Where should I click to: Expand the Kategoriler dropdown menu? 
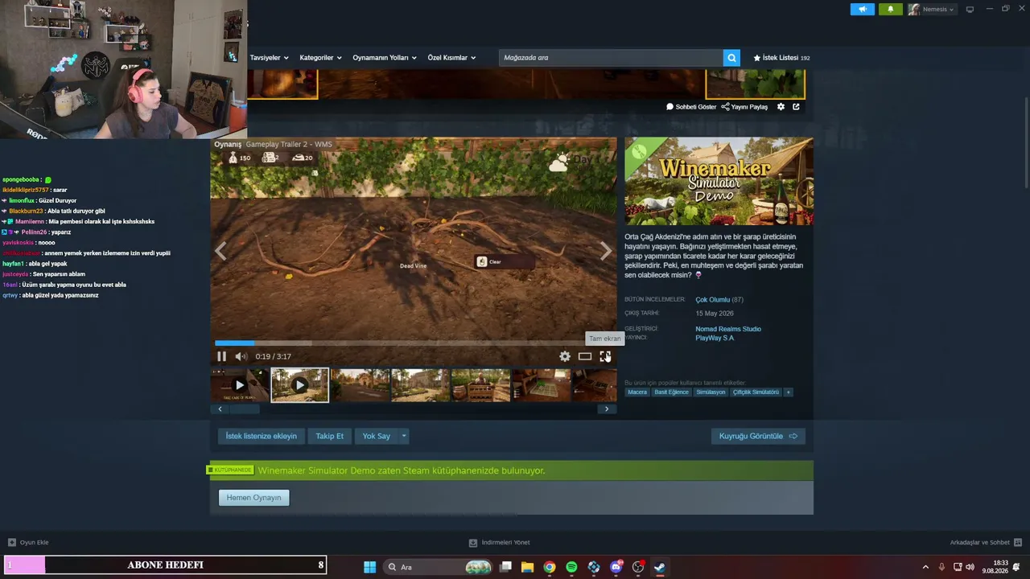(320, 58)
